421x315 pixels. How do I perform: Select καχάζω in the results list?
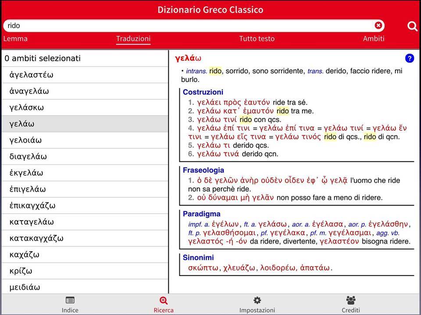pyautogui.click(x=85, y=255)
